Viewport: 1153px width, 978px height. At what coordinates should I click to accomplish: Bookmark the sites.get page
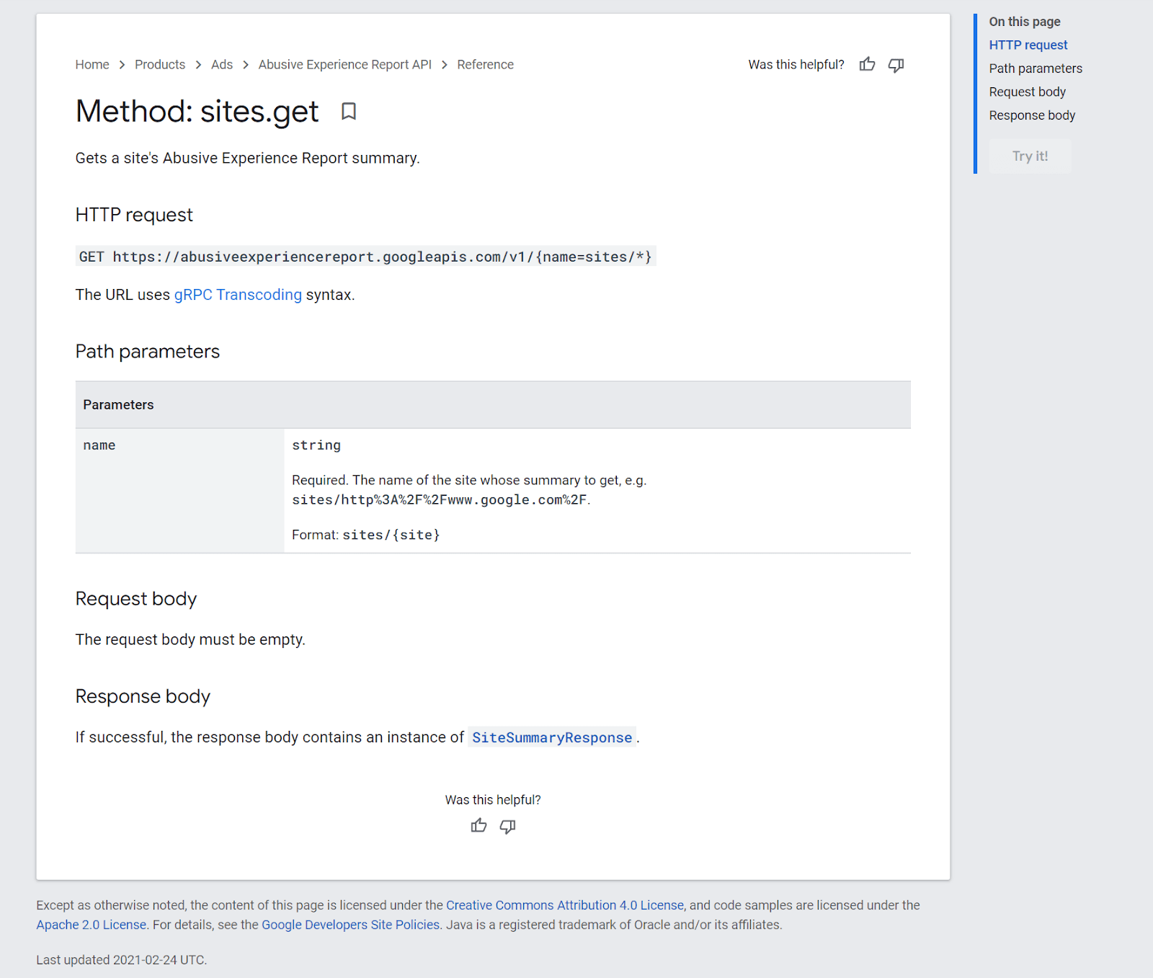(350, 112)
